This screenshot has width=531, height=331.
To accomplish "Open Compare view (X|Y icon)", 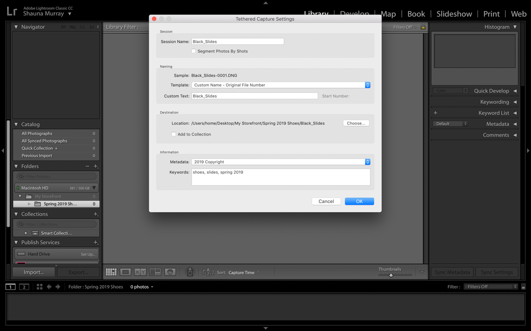I will coord(140,272).
